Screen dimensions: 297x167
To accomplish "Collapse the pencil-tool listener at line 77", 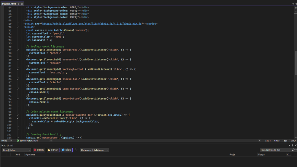I will pyautogui.click(x=18, y=50).
